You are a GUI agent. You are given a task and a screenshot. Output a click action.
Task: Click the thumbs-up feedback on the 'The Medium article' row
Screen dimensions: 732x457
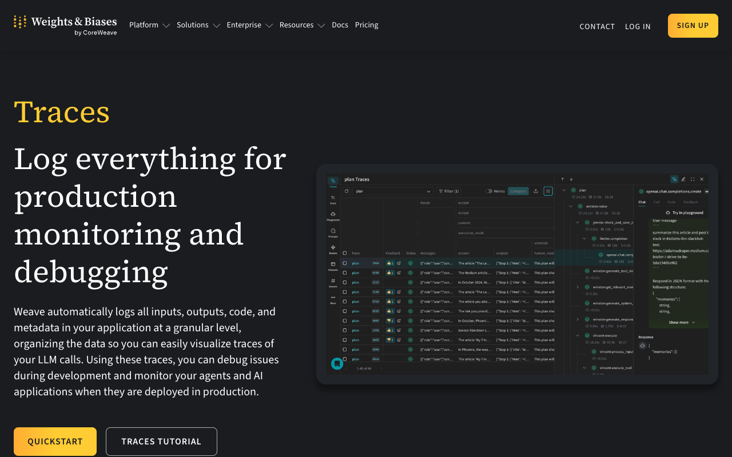pos(390,272)
